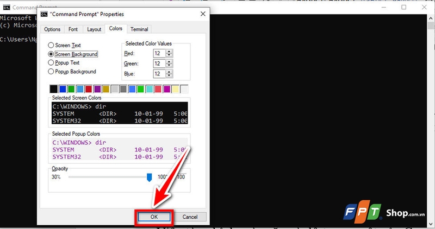The height and width of the screenshot is (229, 435).
Task: Choose the turquoise cyan color swatch
Action: click(149, 89)
